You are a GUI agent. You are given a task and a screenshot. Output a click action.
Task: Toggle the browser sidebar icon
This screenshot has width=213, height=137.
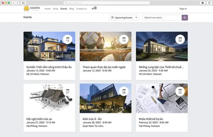pyautogui.click(x=23, y=3)
